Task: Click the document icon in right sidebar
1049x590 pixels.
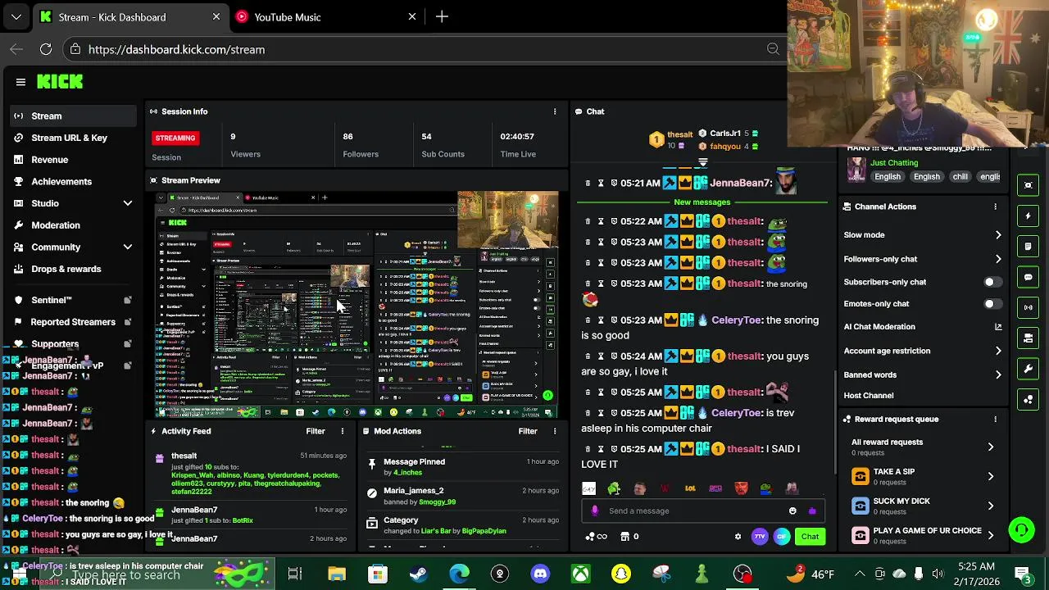Action: 1029,246
